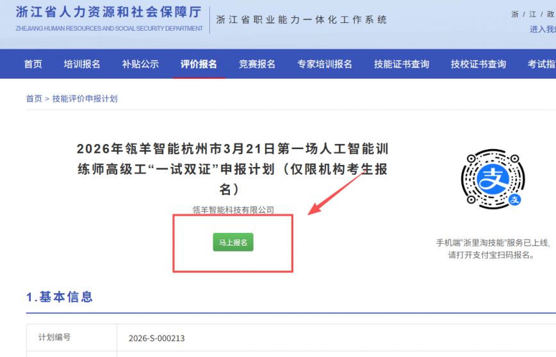Click the 2026年领羊智能 plan title heading
Viewport: 556px width, 357px height.
coord(233,169)
